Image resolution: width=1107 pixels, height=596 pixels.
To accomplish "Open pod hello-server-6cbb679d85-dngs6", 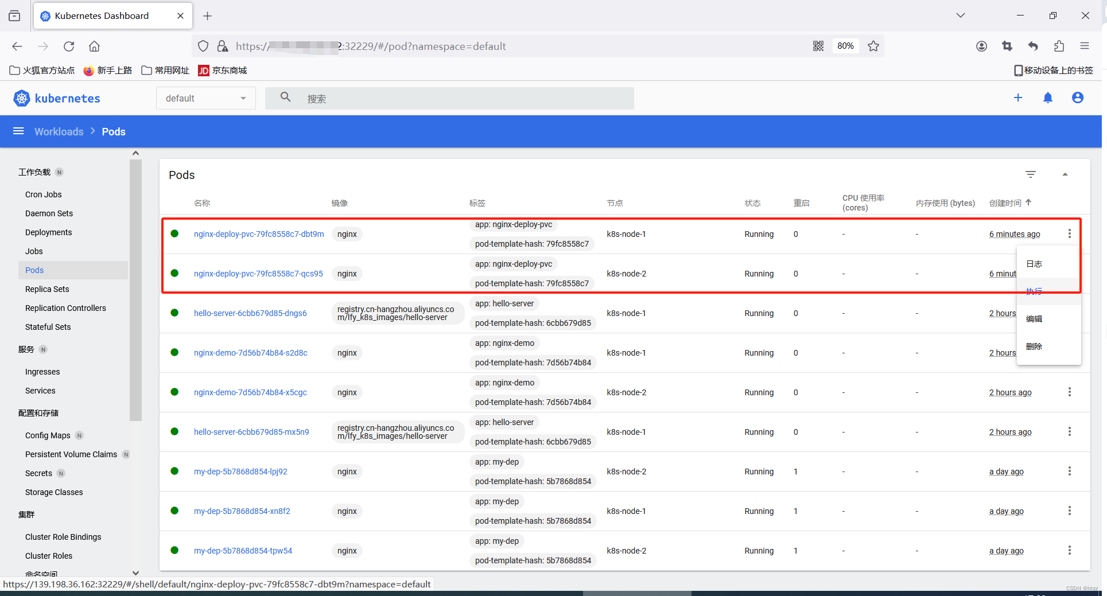I will 250,313.
